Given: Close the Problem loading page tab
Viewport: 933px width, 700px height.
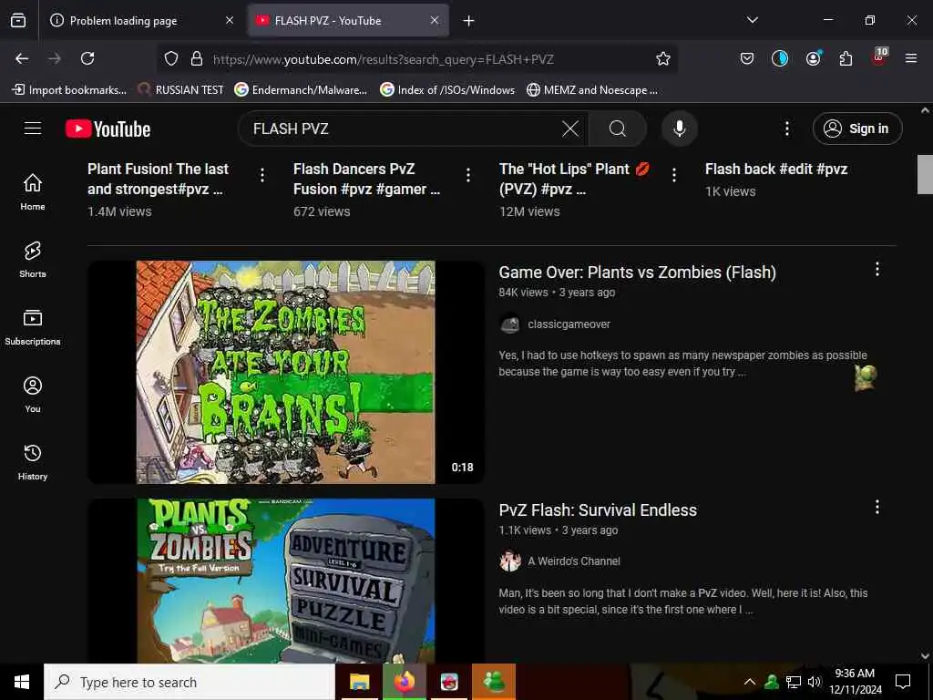Looking at the screenshot, I should click(229, 20).
